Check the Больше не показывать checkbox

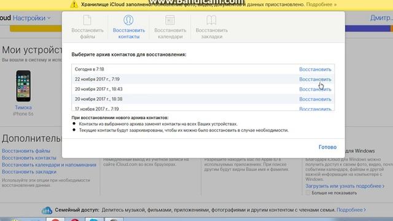308,193
